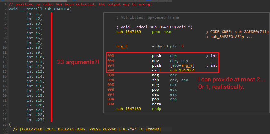Select the arg_0 definition in the disassembly
Image resolution: width=270 pixels, height=134 pixels.
pos(122,46)
